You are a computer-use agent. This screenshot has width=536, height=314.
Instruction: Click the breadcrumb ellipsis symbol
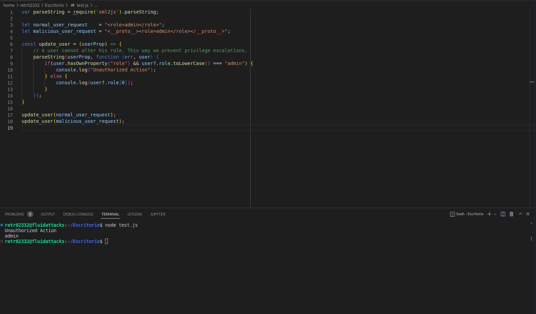[x=96, y=5]
